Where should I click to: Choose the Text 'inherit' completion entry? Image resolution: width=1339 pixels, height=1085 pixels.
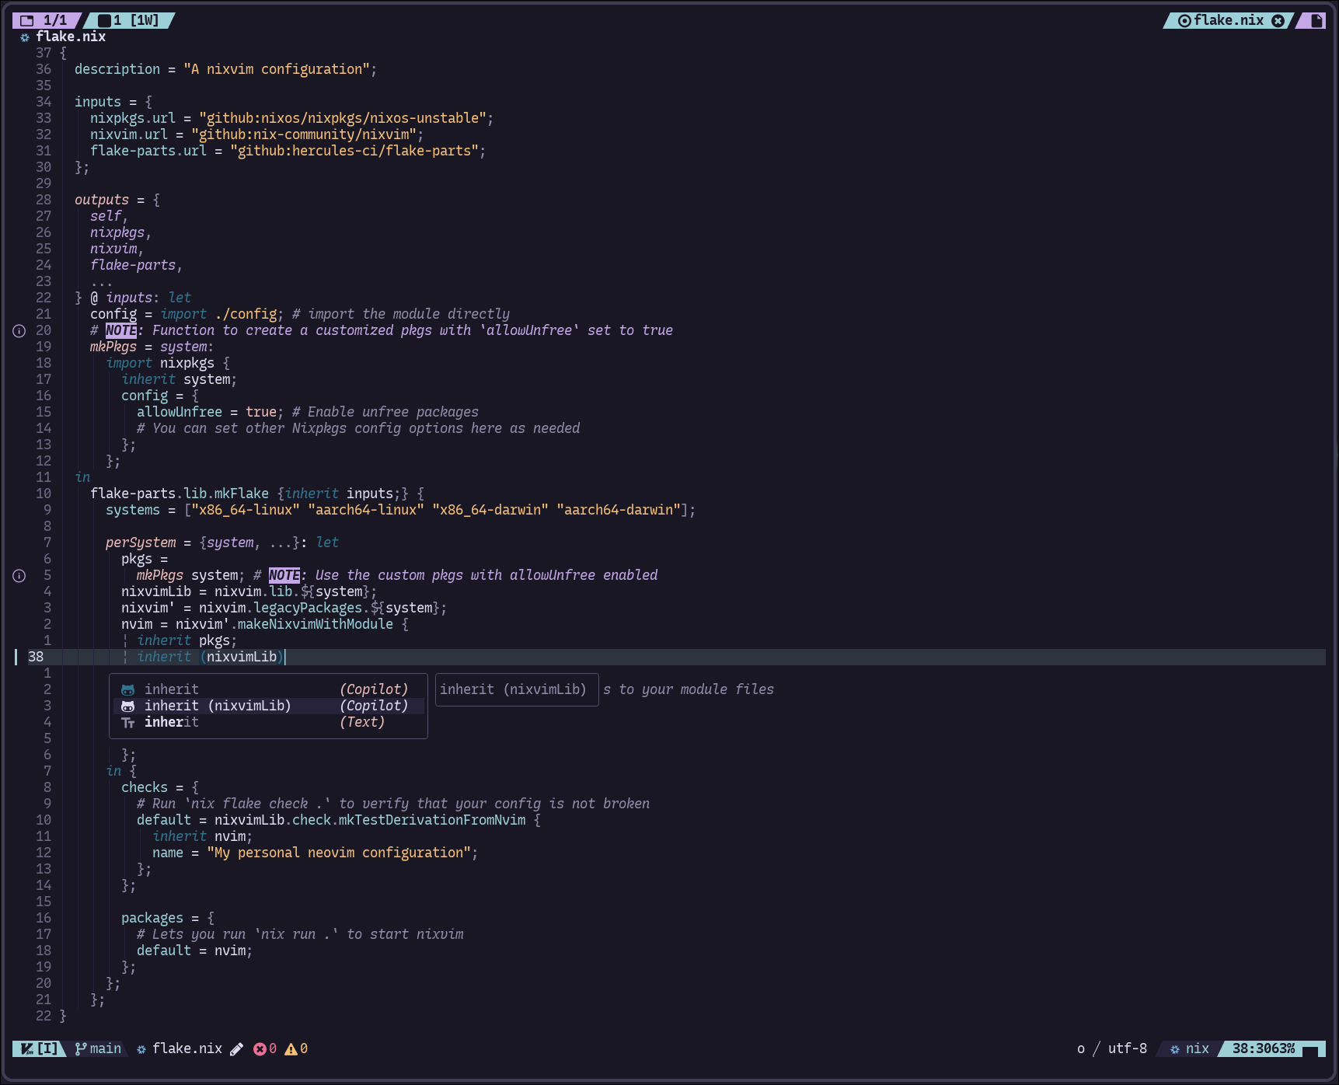click(269, 722)
